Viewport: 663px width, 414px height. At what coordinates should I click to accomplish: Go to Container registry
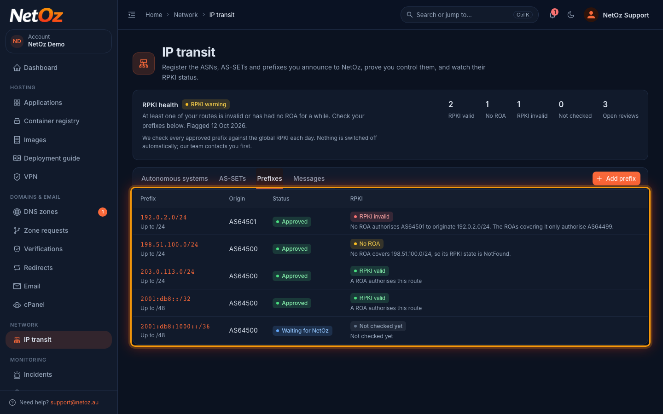tap(58, 121)
